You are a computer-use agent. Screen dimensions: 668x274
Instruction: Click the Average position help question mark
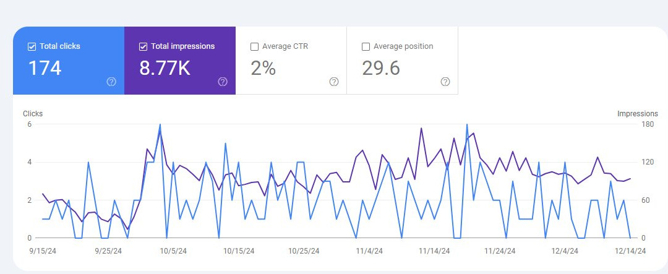click(x=445, y=82)
